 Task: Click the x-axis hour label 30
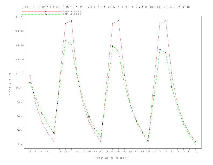pyautogui.click(x=89, y=152)
